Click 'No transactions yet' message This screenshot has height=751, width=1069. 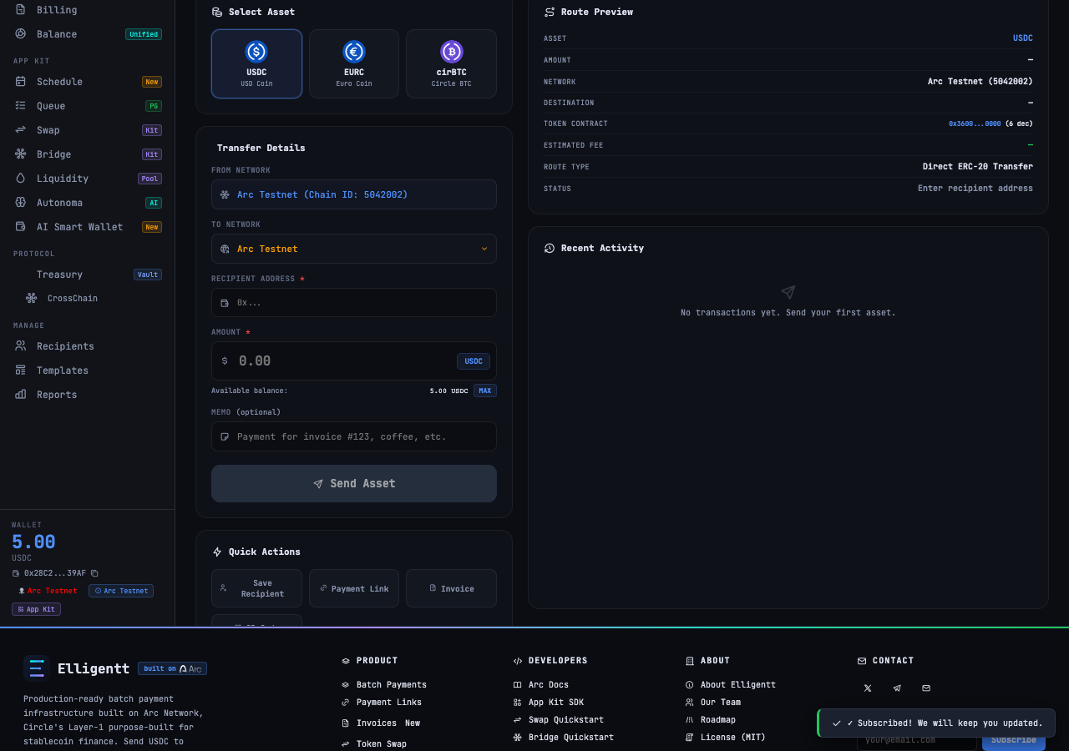(788, 313)
